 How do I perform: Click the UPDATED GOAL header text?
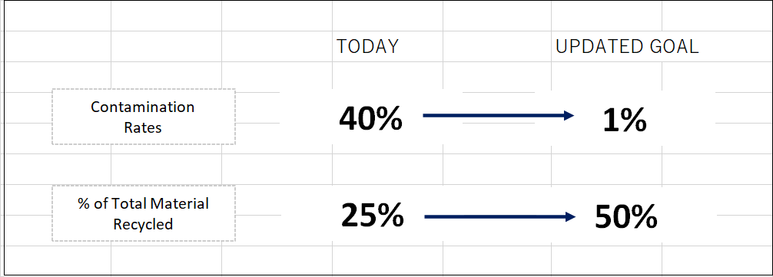tap(627, 46)
